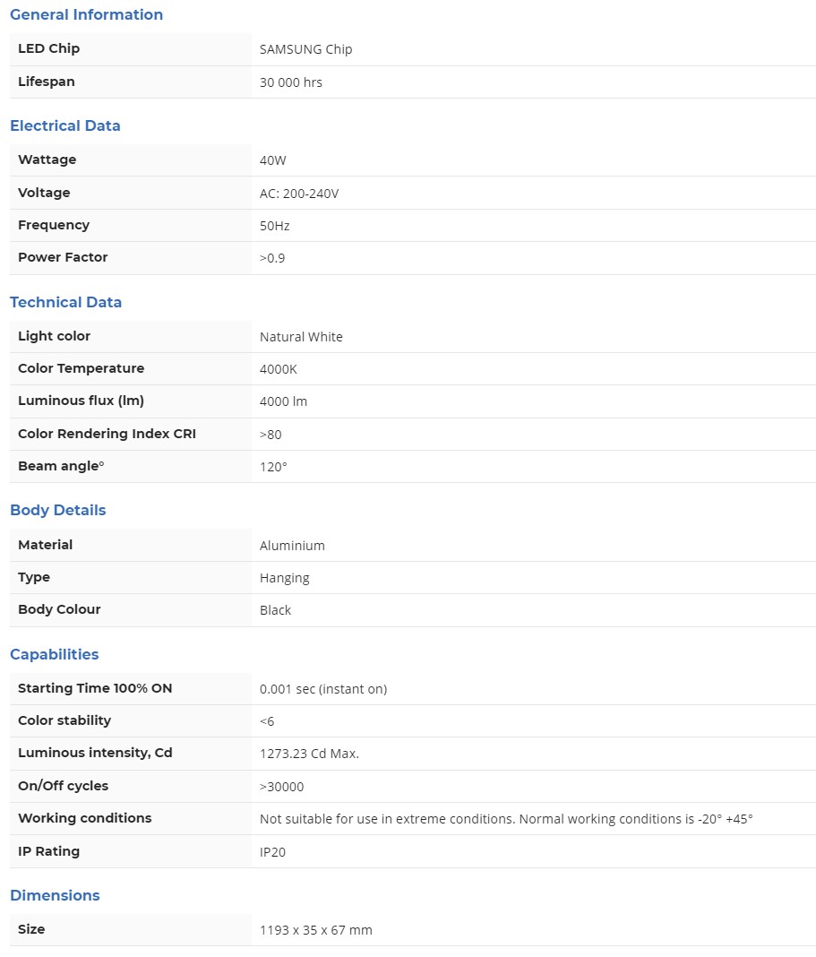816x957 pixels.
Task: Click the Technical Data section heading
Action: 65,302
